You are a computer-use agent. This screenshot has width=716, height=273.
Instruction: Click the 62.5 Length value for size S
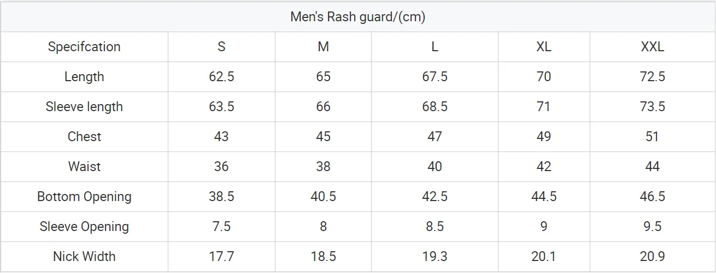(x=221, y=77)
